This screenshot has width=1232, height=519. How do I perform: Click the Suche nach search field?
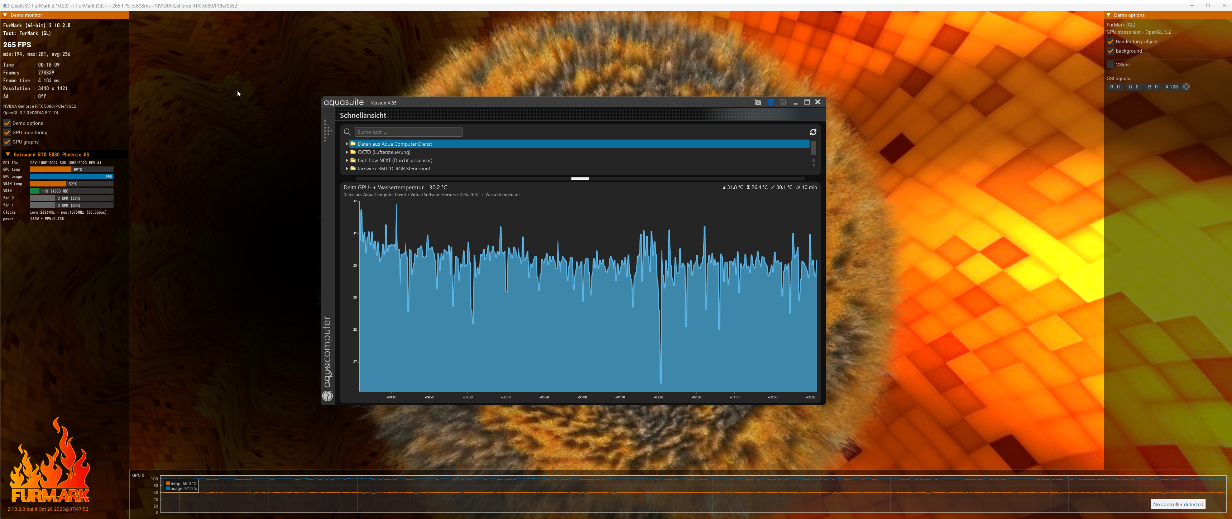[x=408, y=132]
